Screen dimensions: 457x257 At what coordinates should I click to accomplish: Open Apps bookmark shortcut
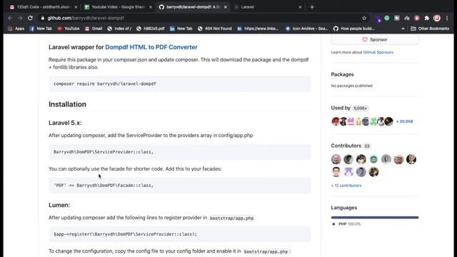click(x=16, y=29)
